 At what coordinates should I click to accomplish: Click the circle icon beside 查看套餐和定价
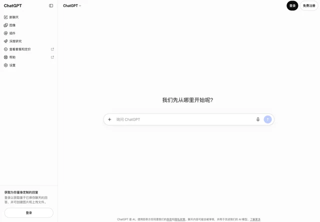tap(5, 49)
